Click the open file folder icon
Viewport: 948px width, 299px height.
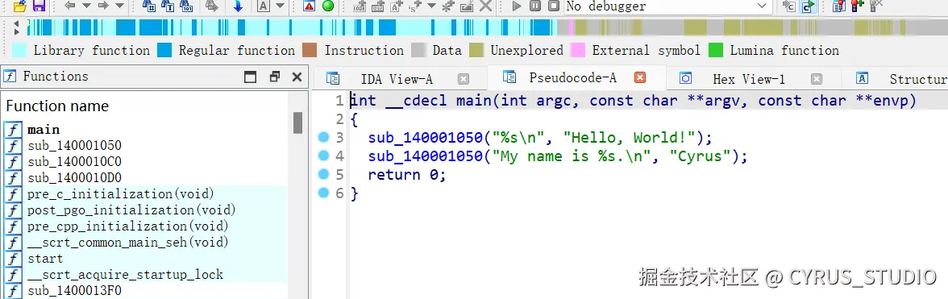(x=19, y=6)
